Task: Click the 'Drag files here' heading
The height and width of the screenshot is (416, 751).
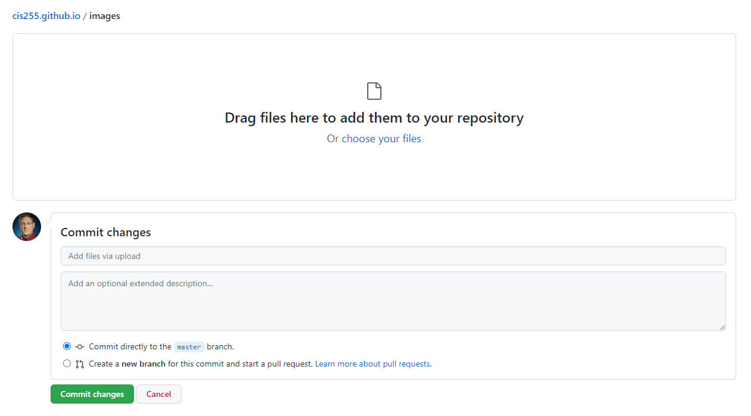Action: click(374, 118)
